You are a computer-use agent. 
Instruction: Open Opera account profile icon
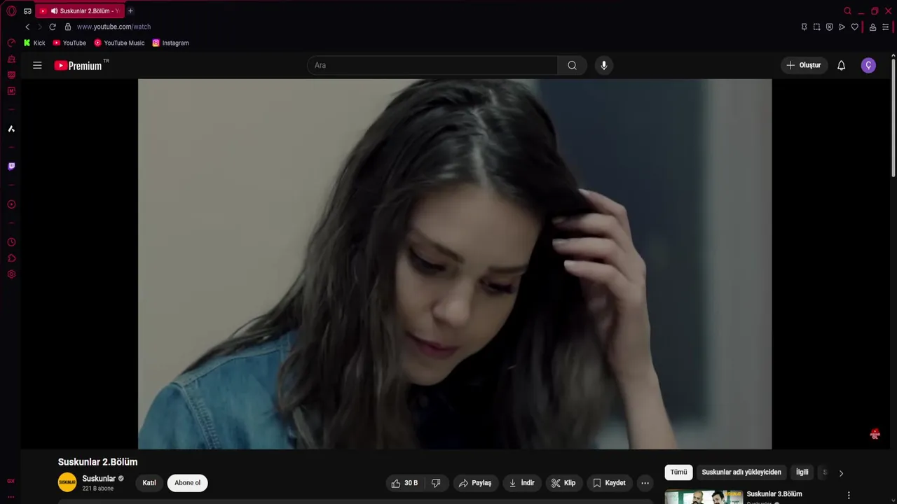tap(872, 27)
